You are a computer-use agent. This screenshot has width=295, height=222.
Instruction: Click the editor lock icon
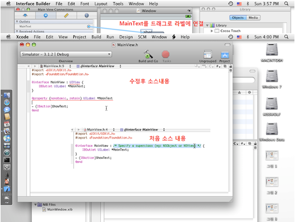pos(231,66)
